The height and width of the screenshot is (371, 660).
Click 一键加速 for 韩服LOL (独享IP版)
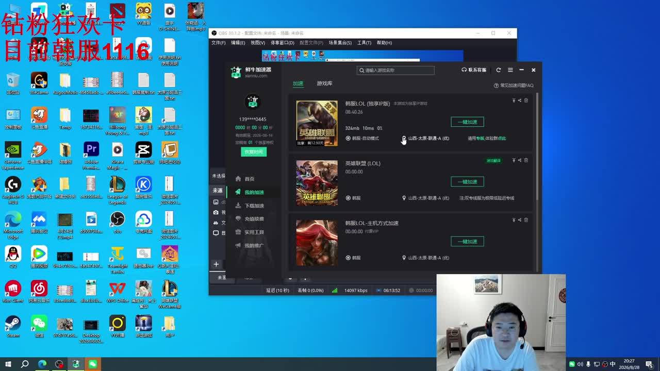click(467, 122)
